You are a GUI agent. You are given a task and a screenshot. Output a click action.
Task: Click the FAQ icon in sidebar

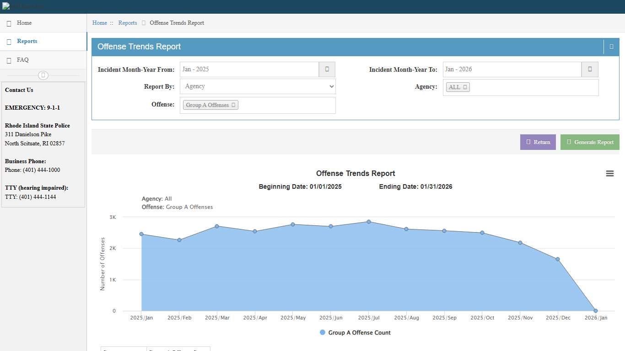click(9, 60)
